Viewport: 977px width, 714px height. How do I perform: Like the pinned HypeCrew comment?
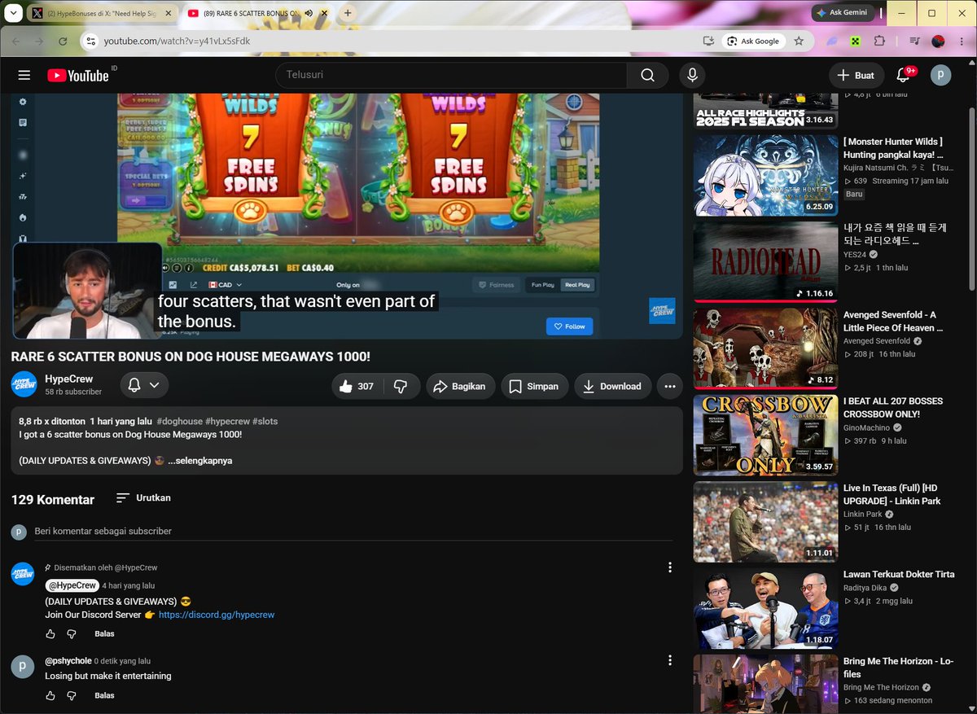50,634
